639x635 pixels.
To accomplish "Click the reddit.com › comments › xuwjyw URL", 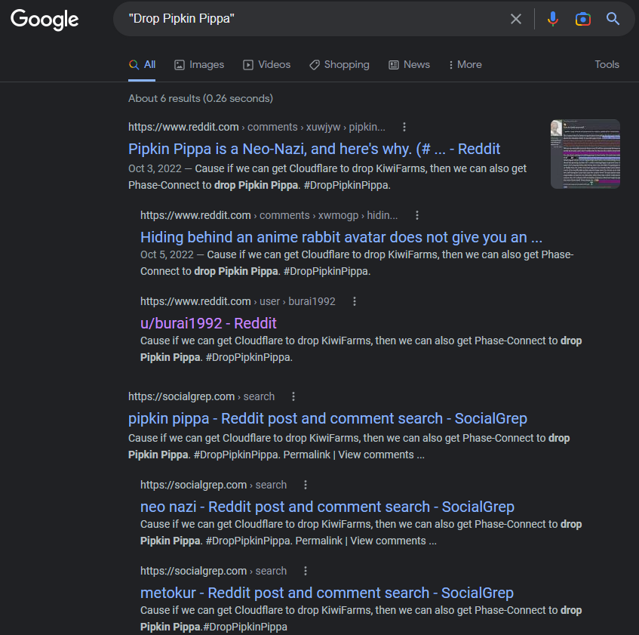I will pyautogui.click(x=257, y=127).
